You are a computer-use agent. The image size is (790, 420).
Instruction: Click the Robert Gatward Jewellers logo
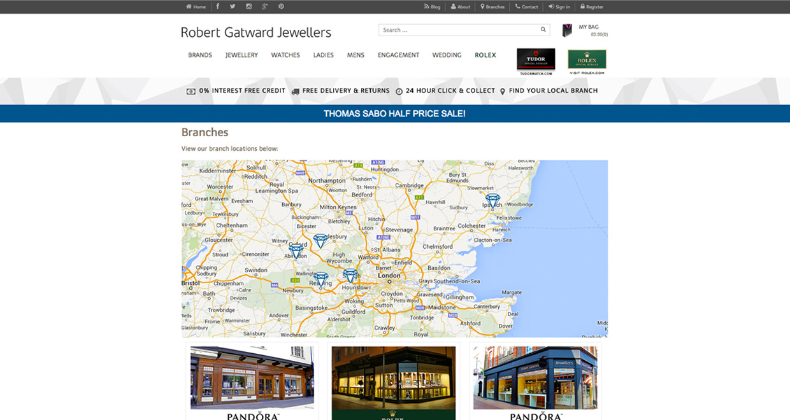[256, 32]
